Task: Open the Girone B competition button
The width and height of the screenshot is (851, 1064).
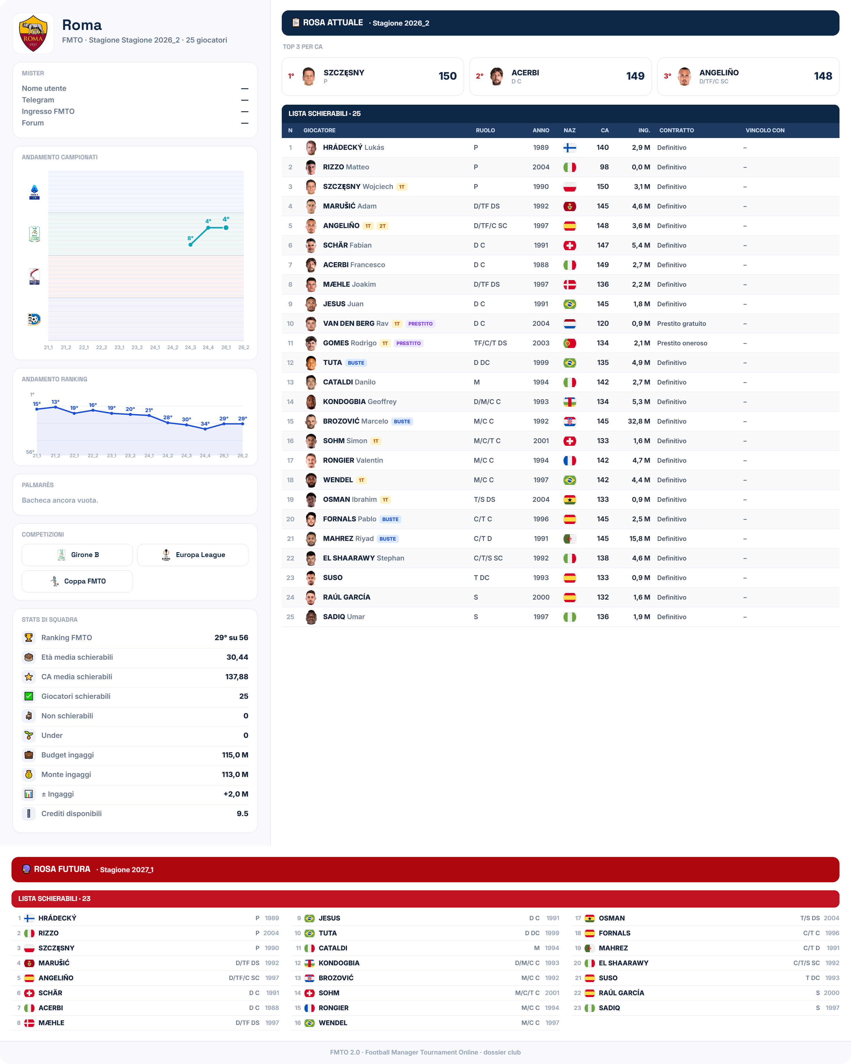Action: tap(77, 555)
